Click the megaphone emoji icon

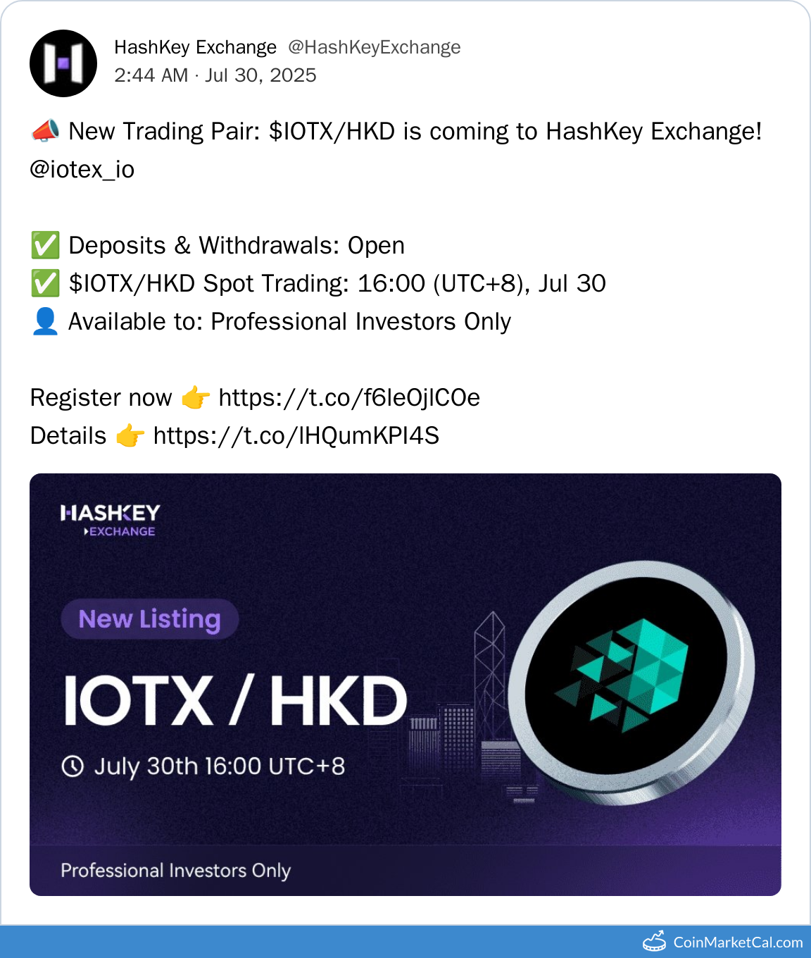coord(45,131)
